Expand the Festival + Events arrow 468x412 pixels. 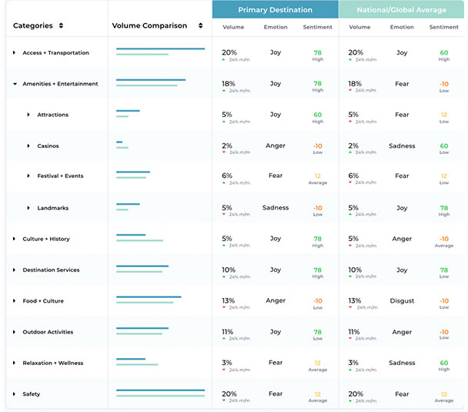coord(28,176)
